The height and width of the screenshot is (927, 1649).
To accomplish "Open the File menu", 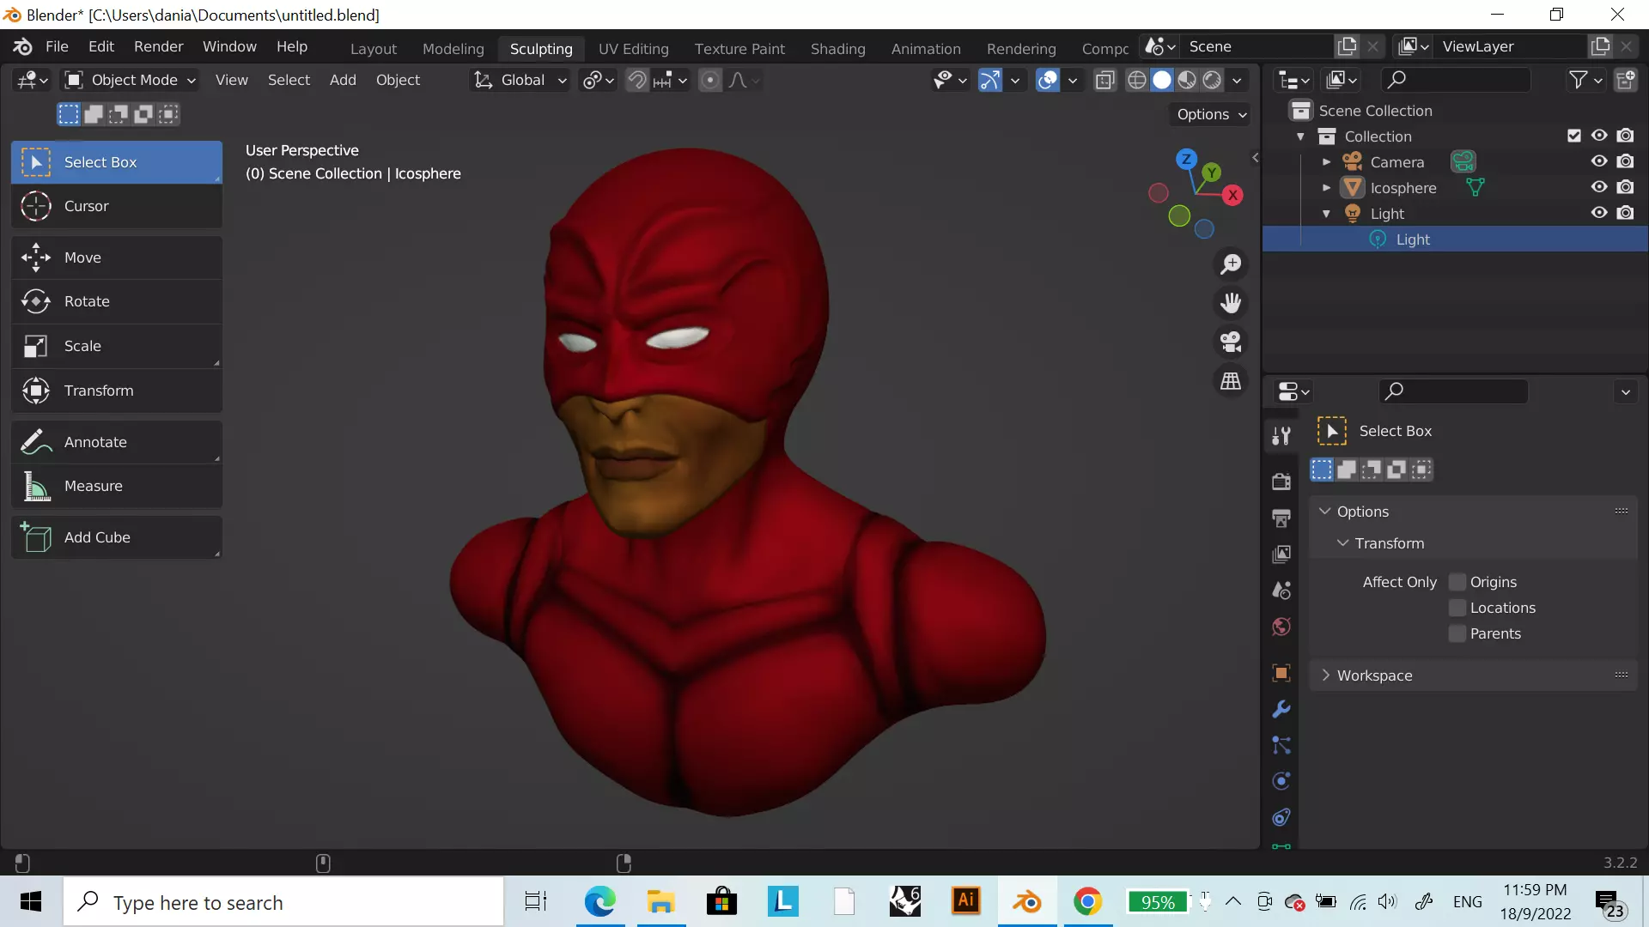I will tap(57, 46).
